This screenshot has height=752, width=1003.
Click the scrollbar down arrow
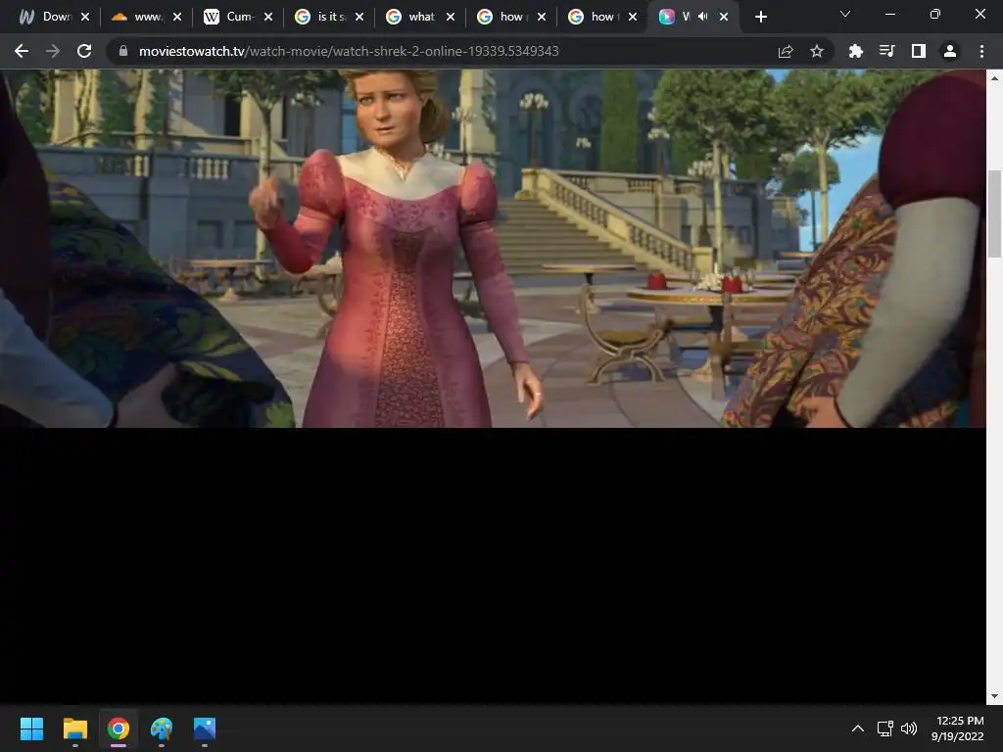click(x=995, y=696)
